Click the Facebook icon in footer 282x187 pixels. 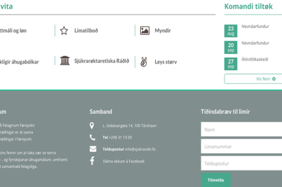(92, 161)
